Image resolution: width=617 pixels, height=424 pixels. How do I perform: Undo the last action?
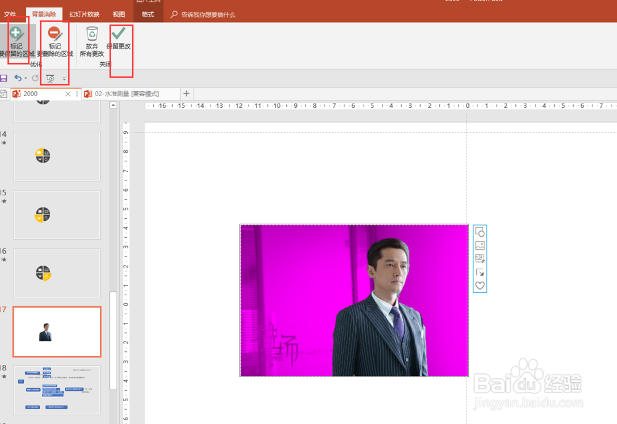(x=18, y=78)
